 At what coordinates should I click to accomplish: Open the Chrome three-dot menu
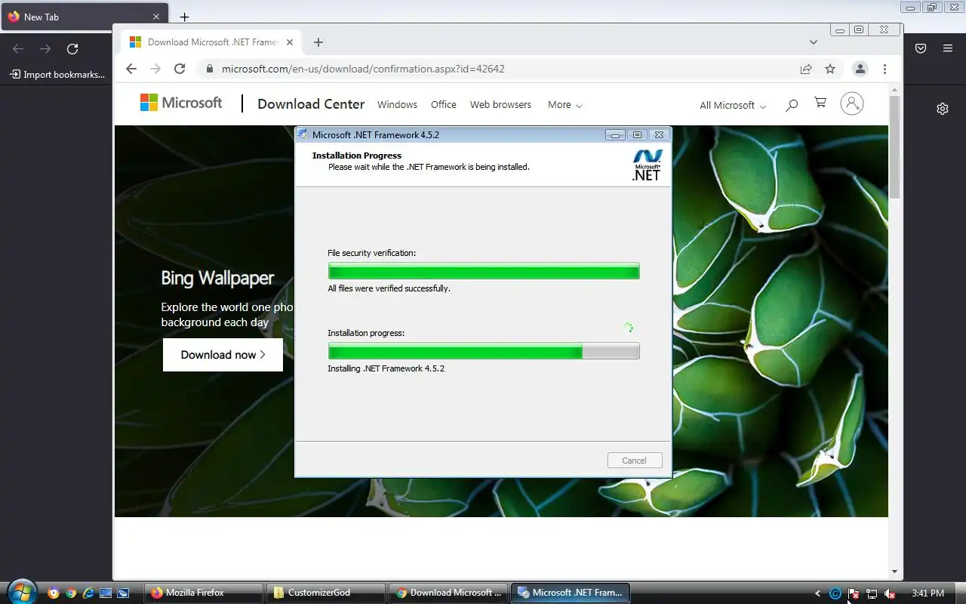coord(884,69)
